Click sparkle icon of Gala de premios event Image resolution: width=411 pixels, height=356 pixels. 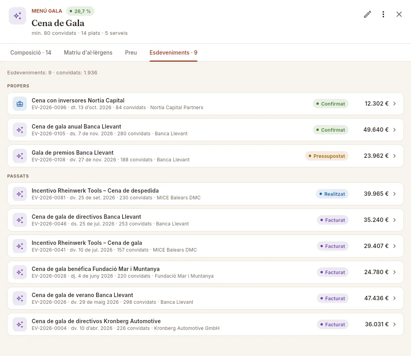pyautogui.click(x=20, y=156)
